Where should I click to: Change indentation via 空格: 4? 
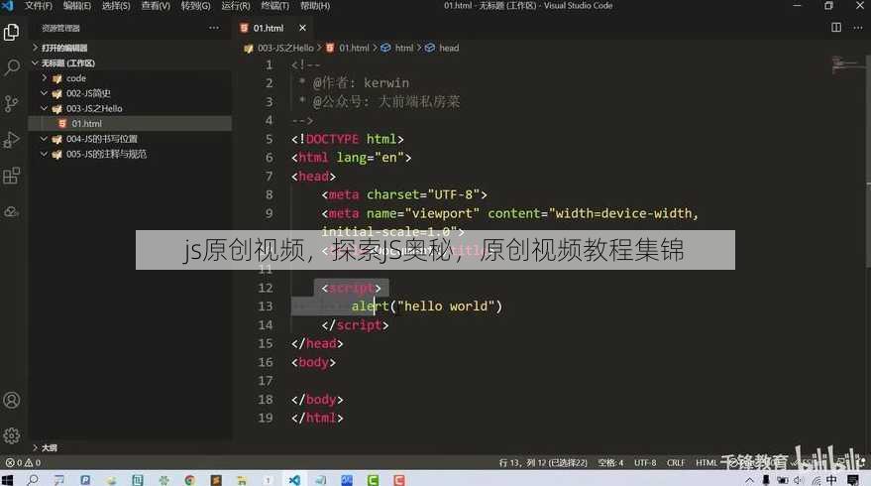[x=610, y=462]
